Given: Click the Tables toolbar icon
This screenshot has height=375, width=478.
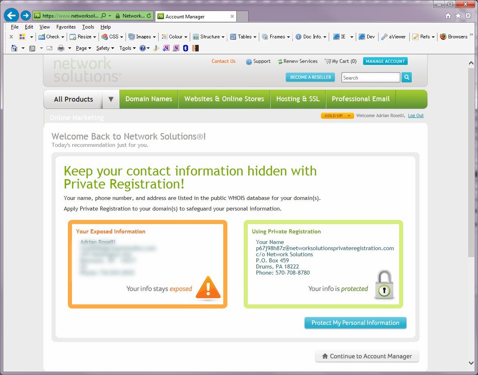Looking at the screenshot, I should pyautogui.click(x=233, y=37).
